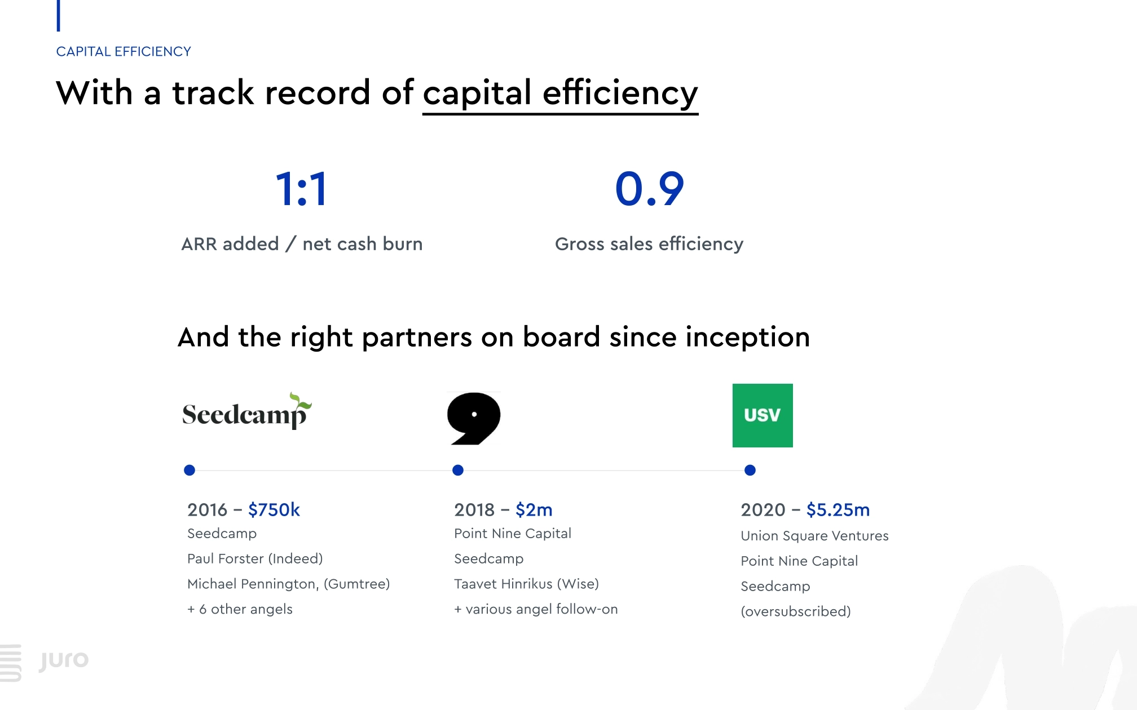Click the $750k funding amount
The height and width of the screenshot is (710, 1137).
click(274, 509)
